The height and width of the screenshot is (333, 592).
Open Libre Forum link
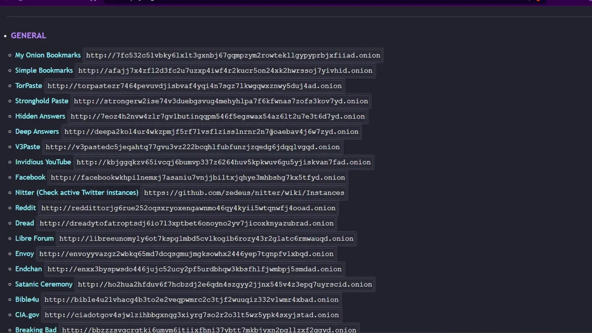click(x=34, y=238)
